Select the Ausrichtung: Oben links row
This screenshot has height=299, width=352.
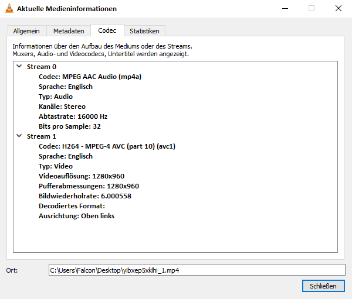(76, 216)
